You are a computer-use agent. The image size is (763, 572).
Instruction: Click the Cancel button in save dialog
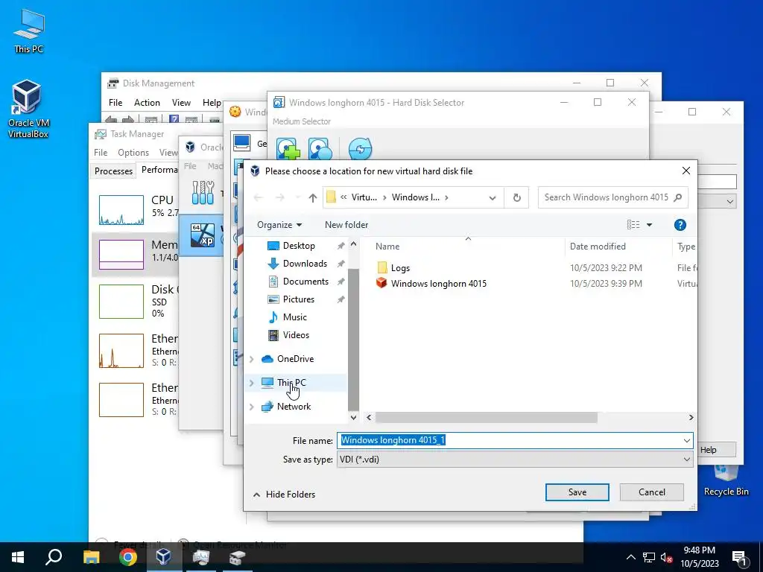click(x=651, y=492)
